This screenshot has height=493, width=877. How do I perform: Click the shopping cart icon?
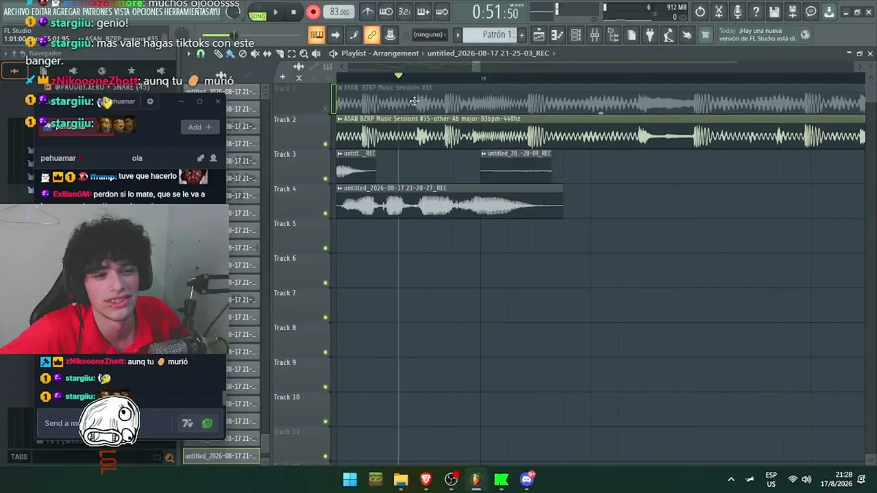tap(705, 35)
